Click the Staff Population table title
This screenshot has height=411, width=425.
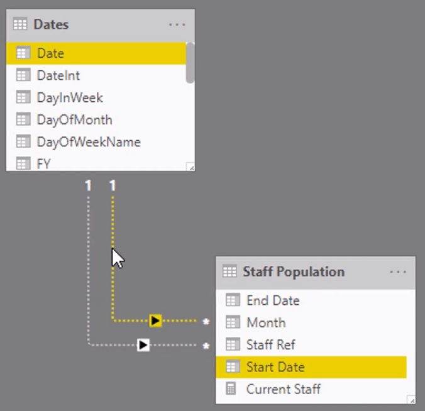[x=294, y=271]
